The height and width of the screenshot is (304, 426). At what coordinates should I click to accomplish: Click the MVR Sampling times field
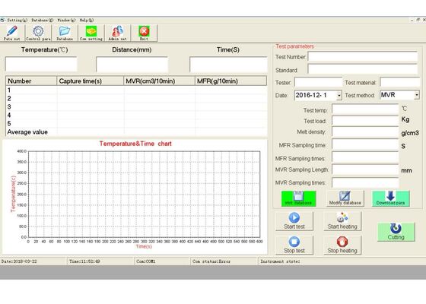click(x=365, y=182)
